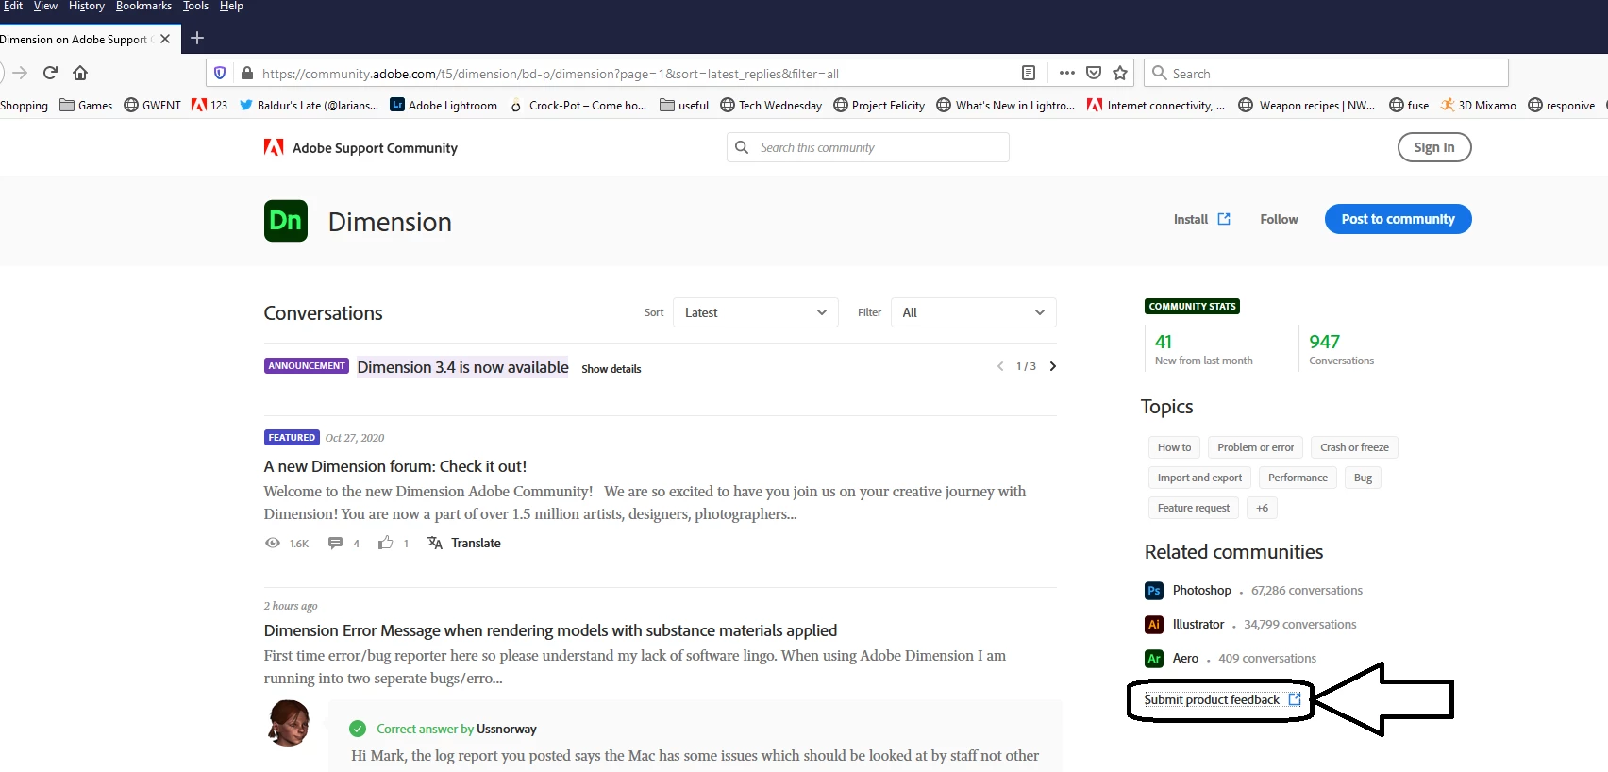Click the Install link
This screenshot has width=1608, height=772.
(1201, 219)
